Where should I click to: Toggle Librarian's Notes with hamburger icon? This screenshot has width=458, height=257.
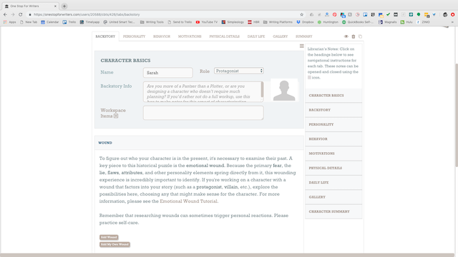point(302,46)
